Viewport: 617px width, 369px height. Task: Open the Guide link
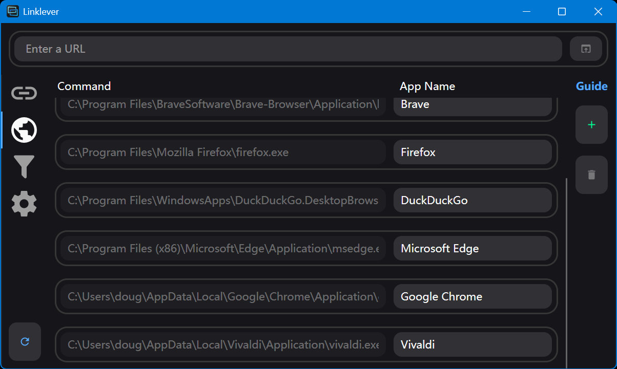pos(591,86)
